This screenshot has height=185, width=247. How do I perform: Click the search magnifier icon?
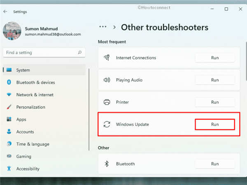point(80,52)
